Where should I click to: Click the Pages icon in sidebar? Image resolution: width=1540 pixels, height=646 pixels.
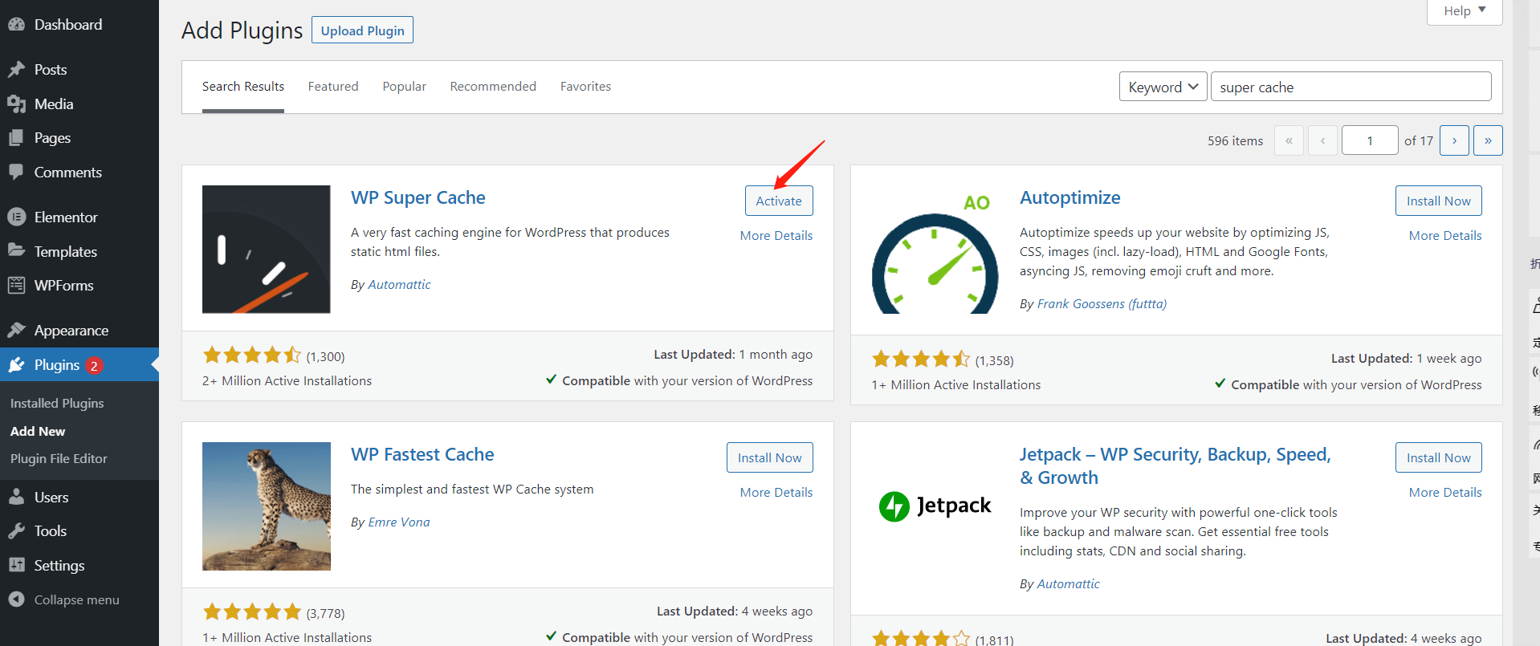17,138
